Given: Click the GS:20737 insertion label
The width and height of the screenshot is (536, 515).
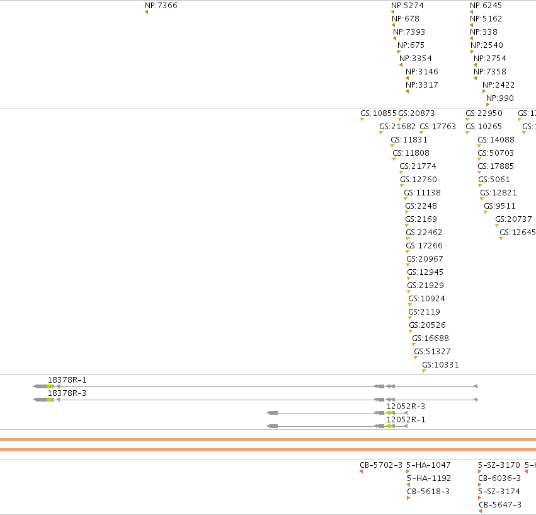Looking at the screenshot, I should [x=513, y=219].
